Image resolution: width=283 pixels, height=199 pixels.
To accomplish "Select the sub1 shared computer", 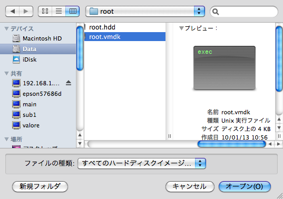I will (38, 115).
